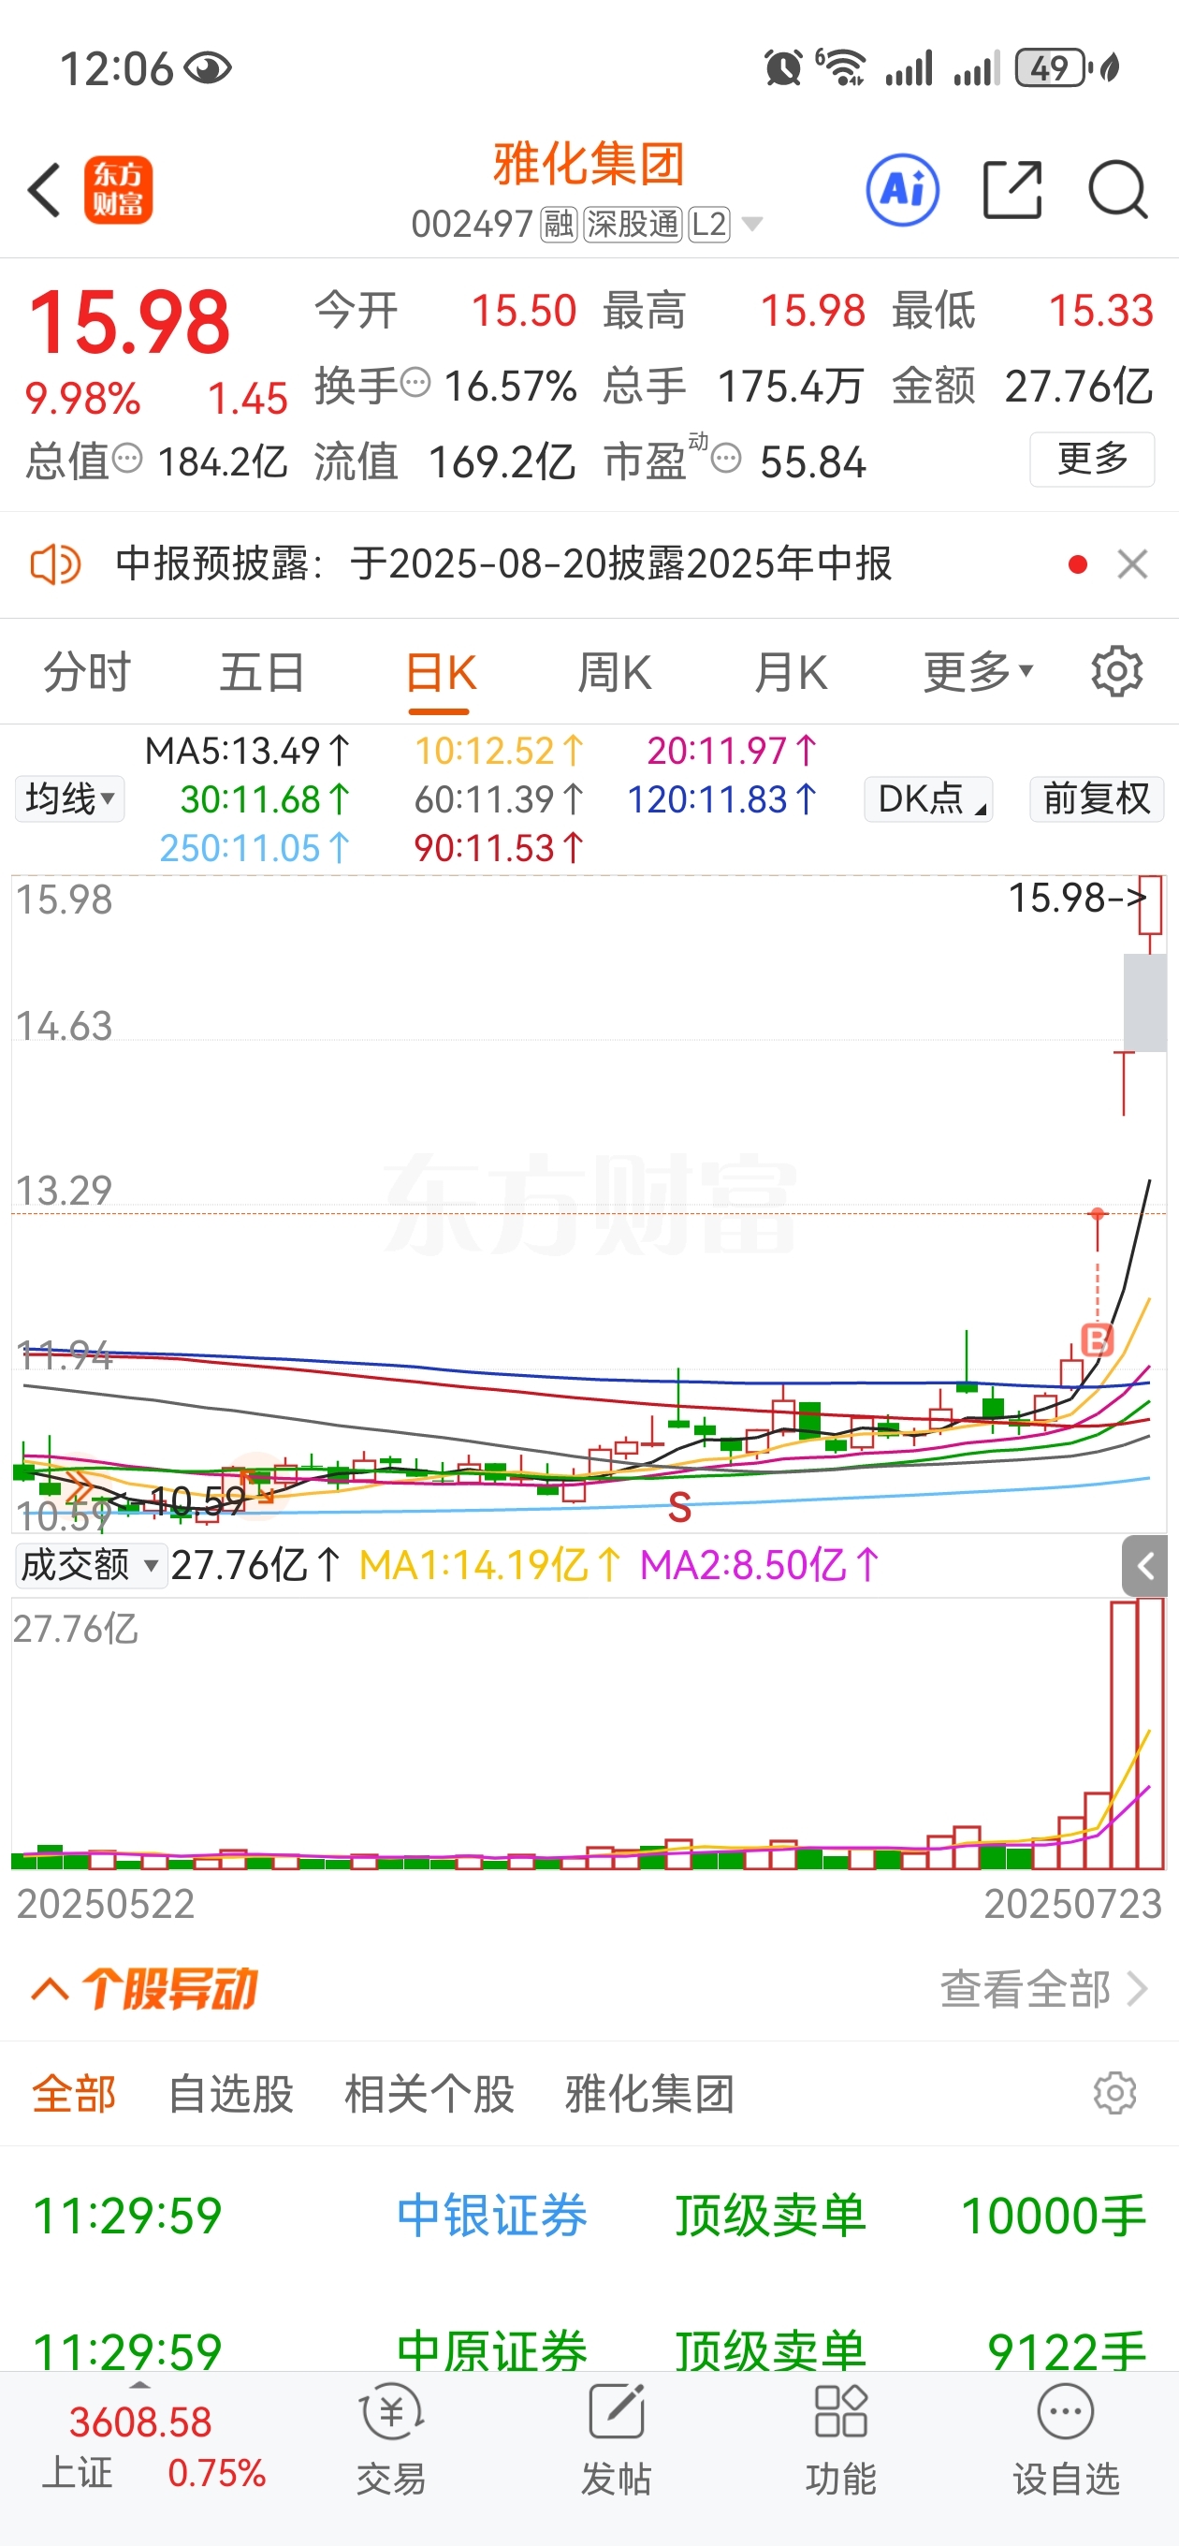
Task: Tap 设自选 to add to watchlist
Action: [x=1066, y=2437]
